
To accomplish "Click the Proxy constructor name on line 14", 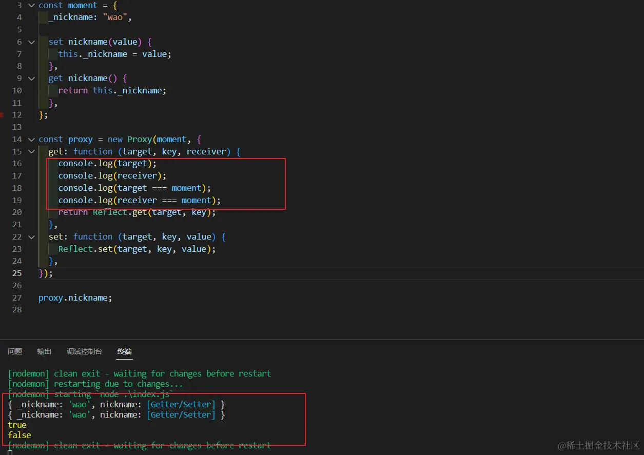I will pos(140,139).
